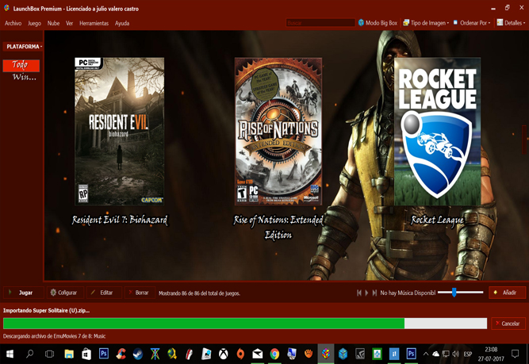This screenshot has height=364, width=529.
Task: Open the volume speaker tray icon
Action: pos(456,354)
